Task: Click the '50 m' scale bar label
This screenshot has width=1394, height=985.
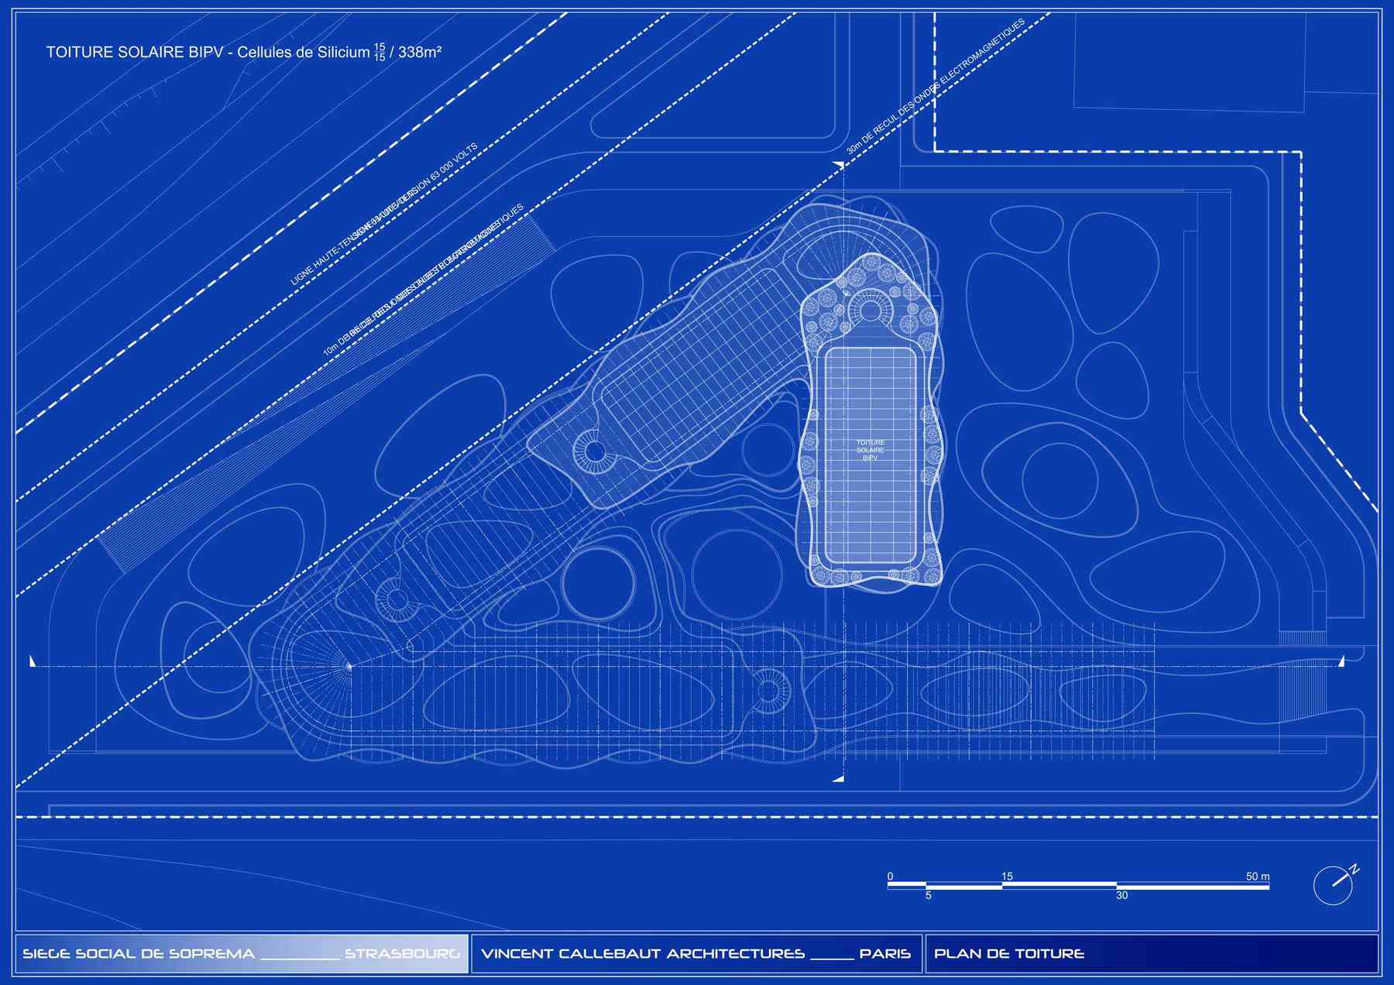Action: [x=1257, y=877]
